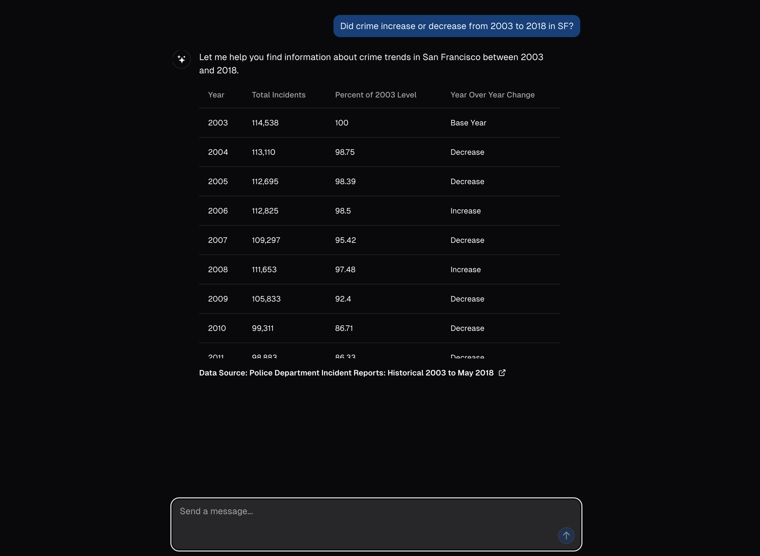
Task: Select the 2006 year cell
Action: [218, 211]
